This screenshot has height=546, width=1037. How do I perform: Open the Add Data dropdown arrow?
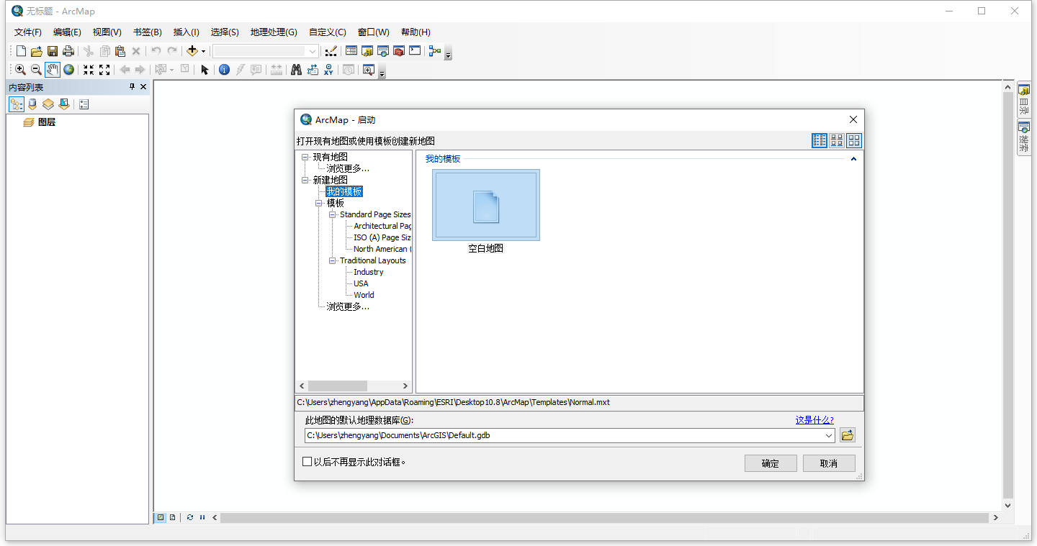coord(203,51)
